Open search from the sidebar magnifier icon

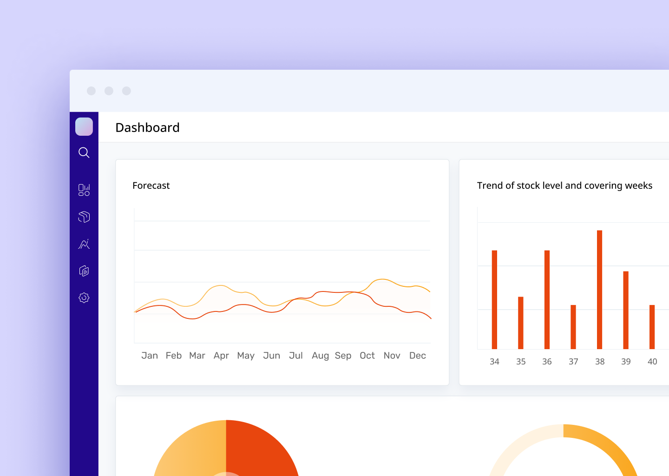84,152
